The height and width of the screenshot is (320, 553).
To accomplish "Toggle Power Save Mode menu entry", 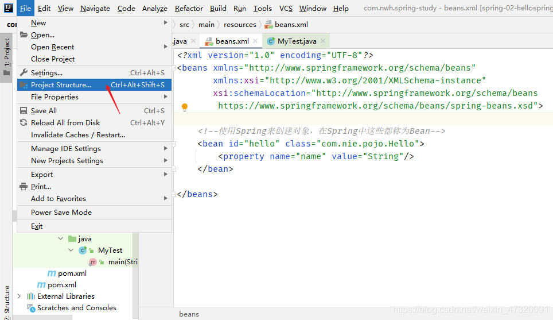I will coord(94,212).
